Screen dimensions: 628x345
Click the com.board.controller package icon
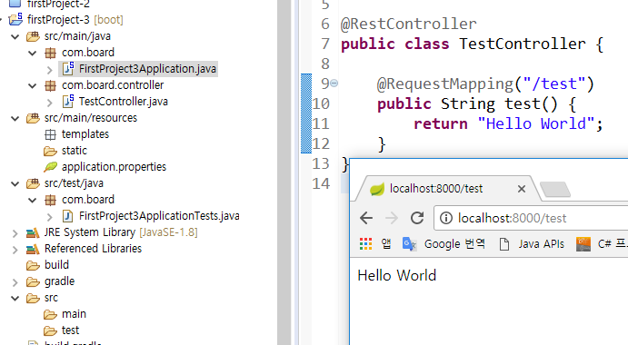click(50, 85)
